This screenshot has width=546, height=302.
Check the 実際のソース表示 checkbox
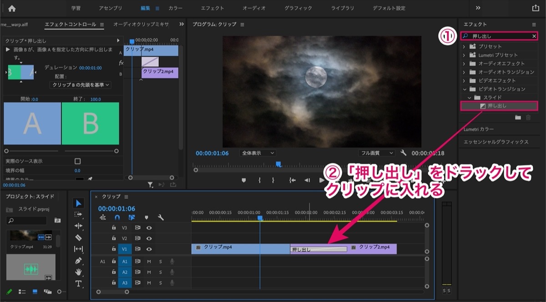coord(77,161)
